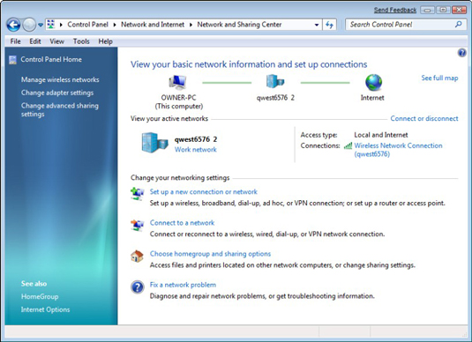Click the Work network building icon
The image size is (472, 342).
coord(154,142)
